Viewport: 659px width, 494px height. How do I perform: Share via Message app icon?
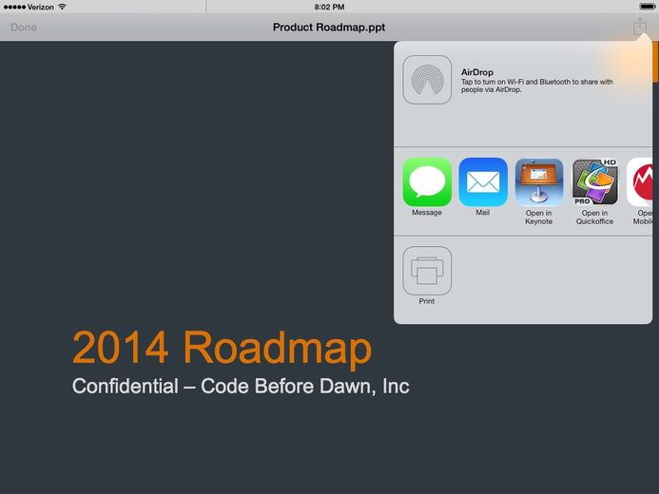click(x=427, y=181)
